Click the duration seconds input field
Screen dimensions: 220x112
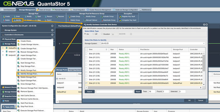click(x=115, y=34)
